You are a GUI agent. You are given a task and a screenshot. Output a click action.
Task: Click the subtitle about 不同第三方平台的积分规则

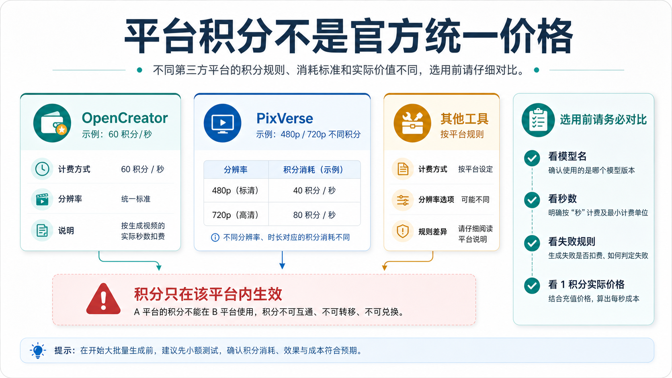click(340, 70)
